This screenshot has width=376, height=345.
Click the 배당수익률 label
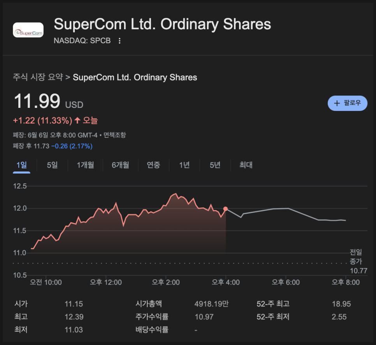[152, 330]
